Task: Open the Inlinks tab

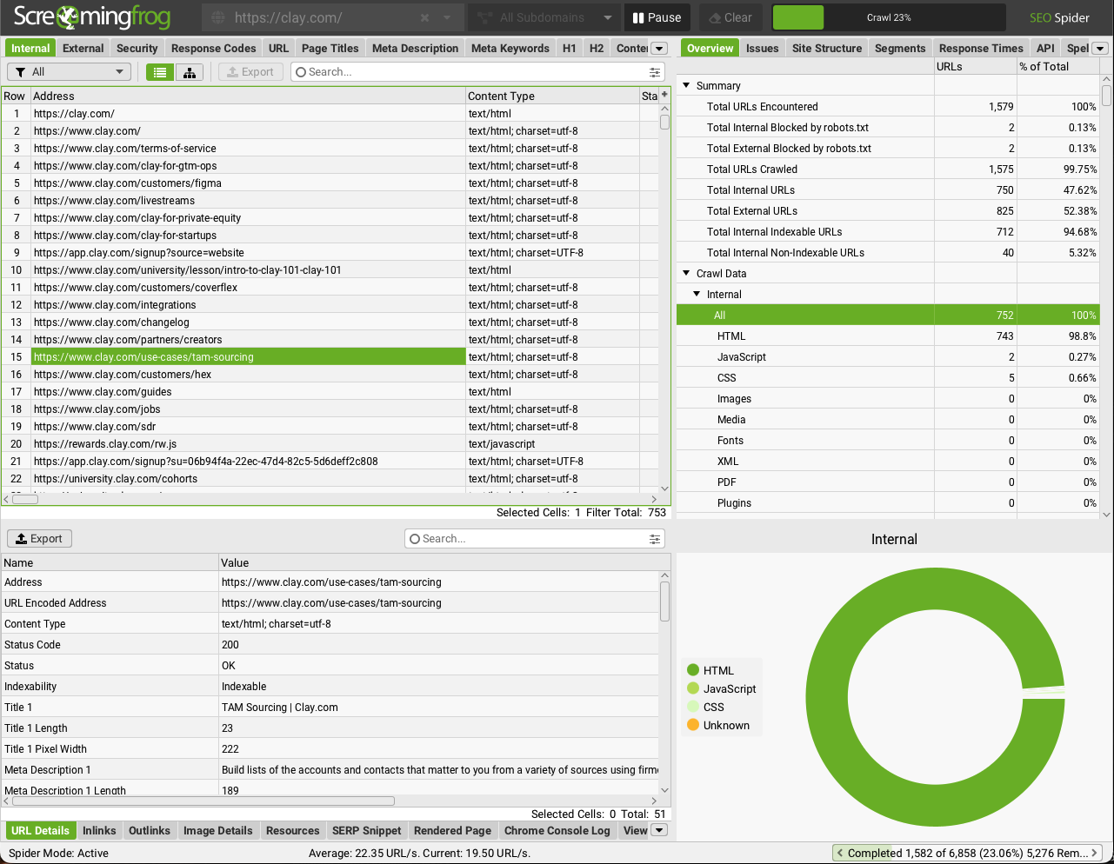Action: click(99, 831)
